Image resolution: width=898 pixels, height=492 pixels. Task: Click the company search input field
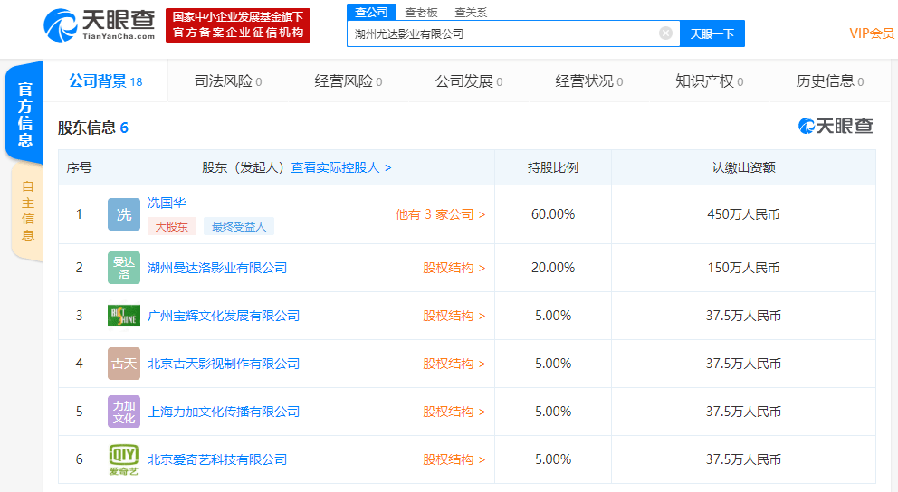[x=502, y=33]
